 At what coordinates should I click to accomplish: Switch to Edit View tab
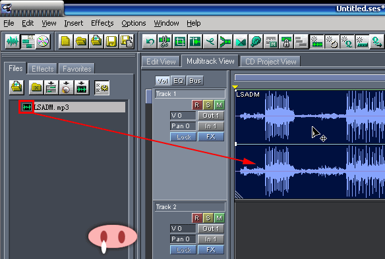(x=161, y=61)
